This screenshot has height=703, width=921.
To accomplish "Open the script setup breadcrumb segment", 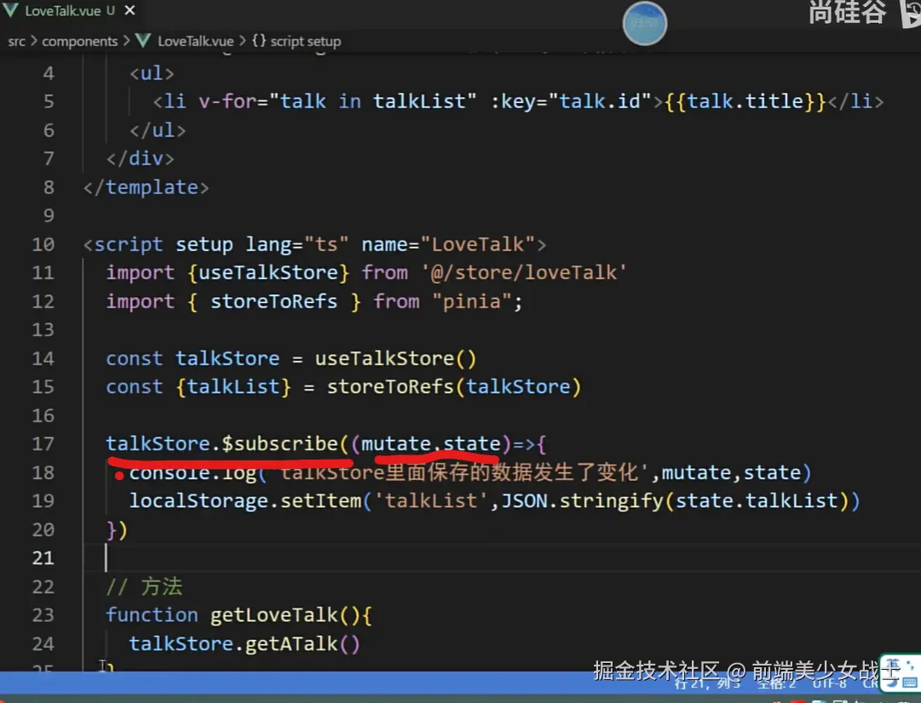I will click(x=305, y=41).
